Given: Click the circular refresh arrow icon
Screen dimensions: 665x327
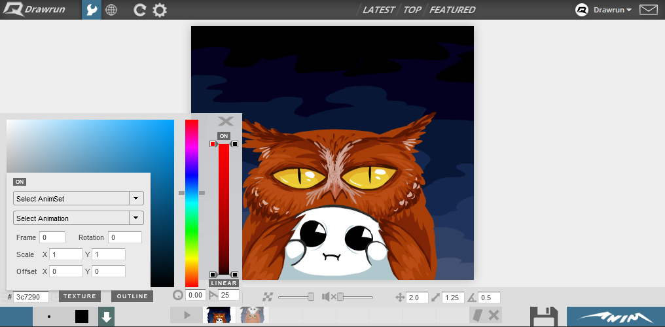Looking at the screenshot, I should click(x=139, y=10).
